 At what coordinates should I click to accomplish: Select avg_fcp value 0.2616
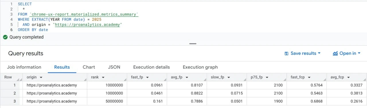(x=346, y=101)
